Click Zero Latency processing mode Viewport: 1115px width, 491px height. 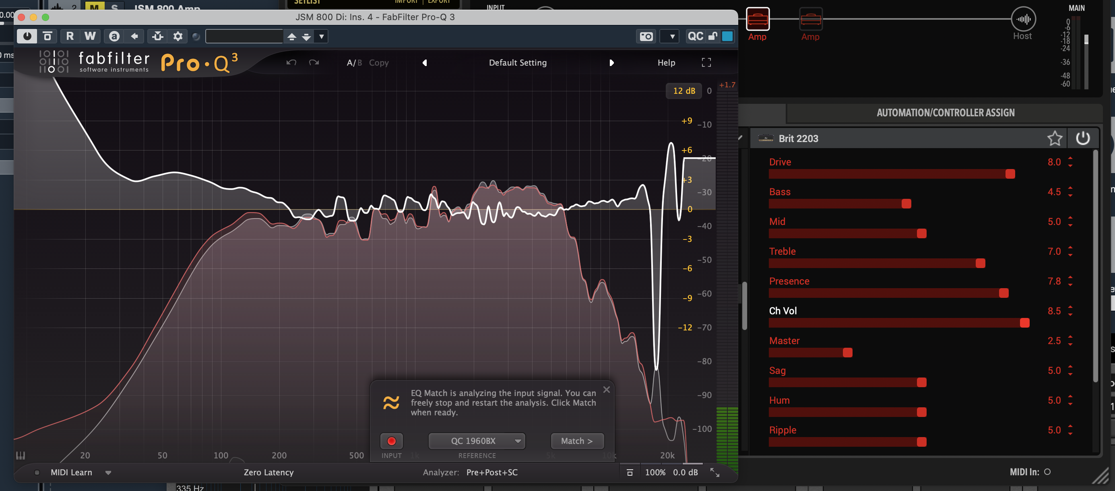pyautogui.click(x=268, y=472)
